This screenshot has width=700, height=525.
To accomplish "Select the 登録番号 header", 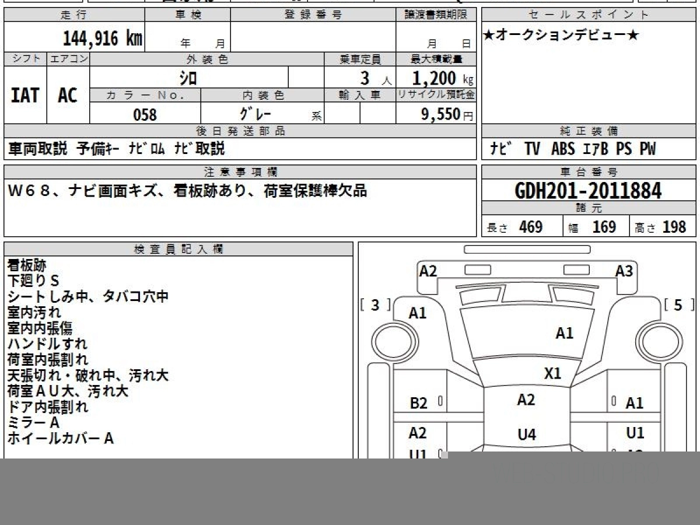I will [x=313, y=15].
